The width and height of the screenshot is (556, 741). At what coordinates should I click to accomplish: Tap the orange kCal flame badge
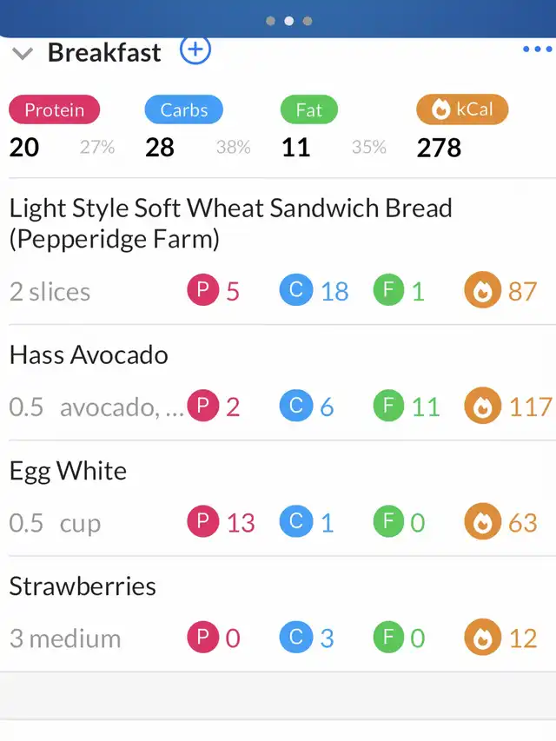[x=461, y=110]
